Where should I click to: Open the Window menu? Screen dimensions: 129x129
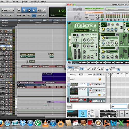35,2
